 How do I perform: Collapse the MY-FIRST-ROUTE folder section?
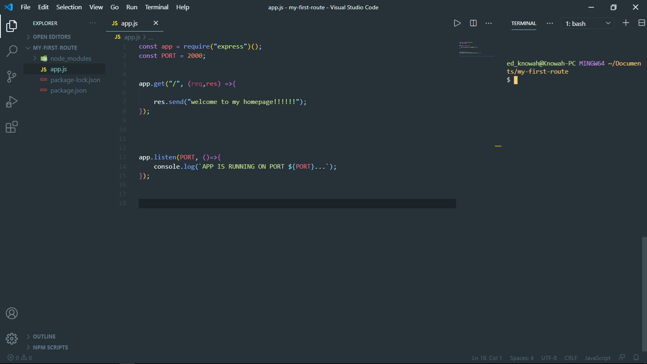[55, 48]
